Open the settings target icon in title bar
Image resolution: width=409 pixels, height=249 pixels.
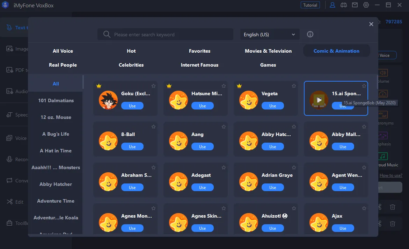366,5
